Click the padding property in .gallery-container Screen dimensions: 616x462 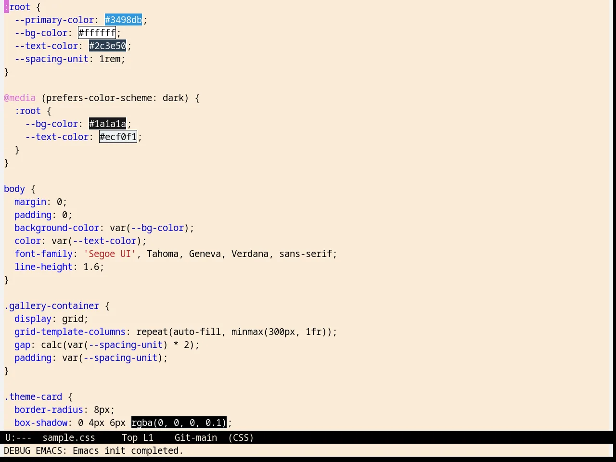[x=33, y=358]
